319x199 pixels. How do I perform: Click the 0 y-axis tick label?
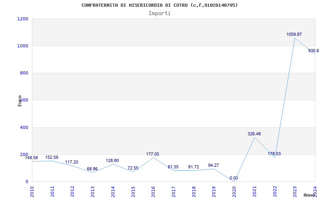(27, 181)
